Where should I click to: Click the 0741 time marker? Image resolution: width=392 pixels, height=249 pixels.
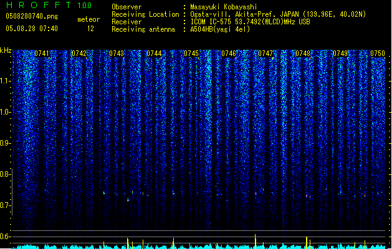point(42,54)
